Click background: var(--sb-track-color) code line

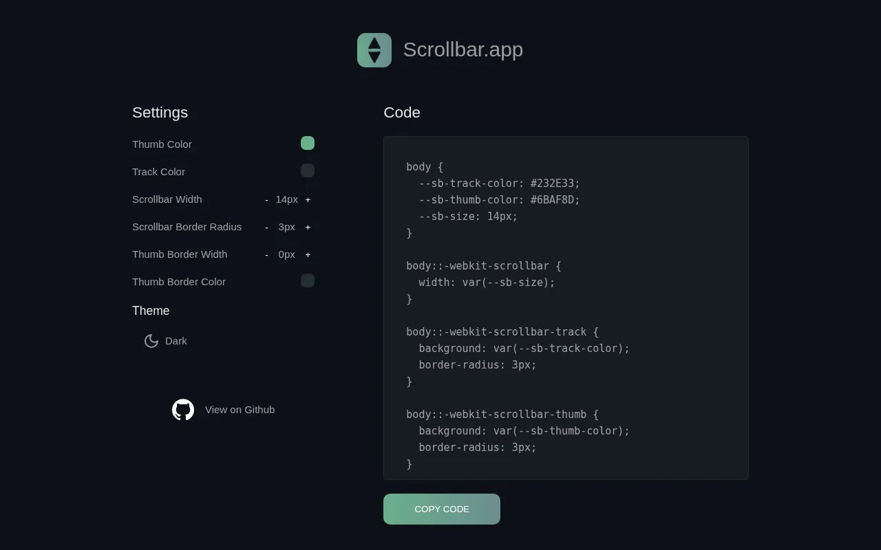524,349
